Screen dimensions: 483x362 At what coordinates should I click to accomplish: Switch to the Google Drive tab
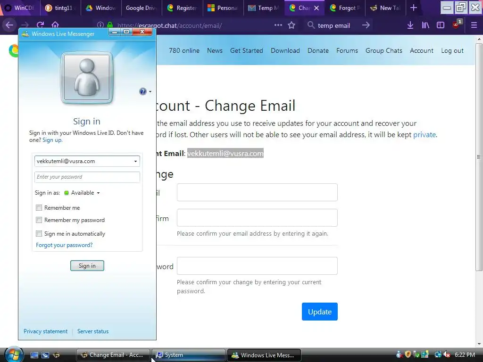tap(142, 8)
